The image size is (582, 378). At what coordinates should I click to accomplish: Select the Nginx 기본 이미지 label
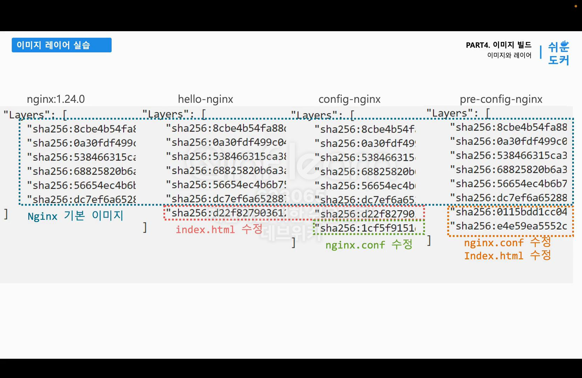pyautogui.click(x=75, y=216)
